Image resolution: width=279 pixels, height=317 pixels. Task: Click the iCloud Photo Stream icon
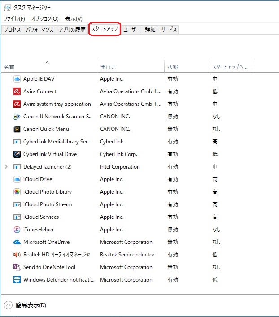(x=17, y=204)
